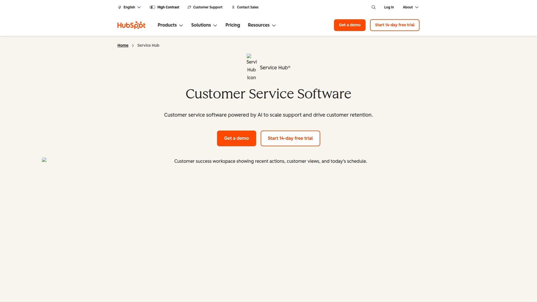Click the Contact Sales person icon
The height and width of the screenshot is (302, 537).
coord(233,7)
